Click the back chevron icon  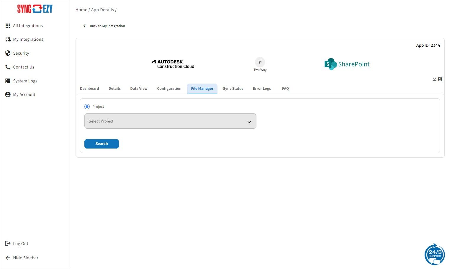pos(85,26)
